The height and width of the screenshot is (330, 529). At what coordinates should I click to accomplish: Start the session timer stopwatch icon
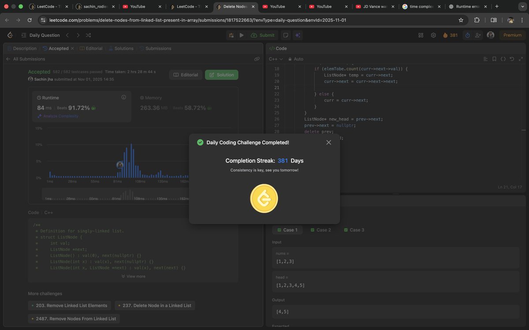[467, 35]
